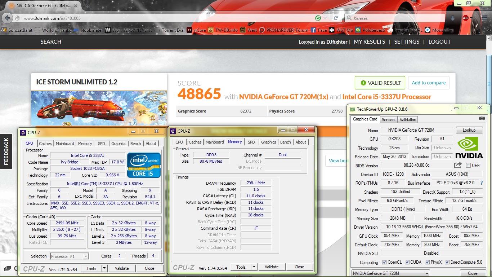Image resolution: width=492 pixels, height=277 pixels.
Task: Open the Bench tab in Memory CPU-Z window
Action: (285, 142)
